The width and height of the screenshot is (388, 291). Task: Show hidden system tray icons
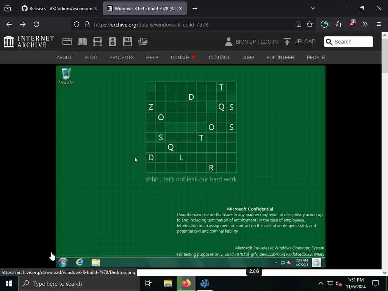321,283
